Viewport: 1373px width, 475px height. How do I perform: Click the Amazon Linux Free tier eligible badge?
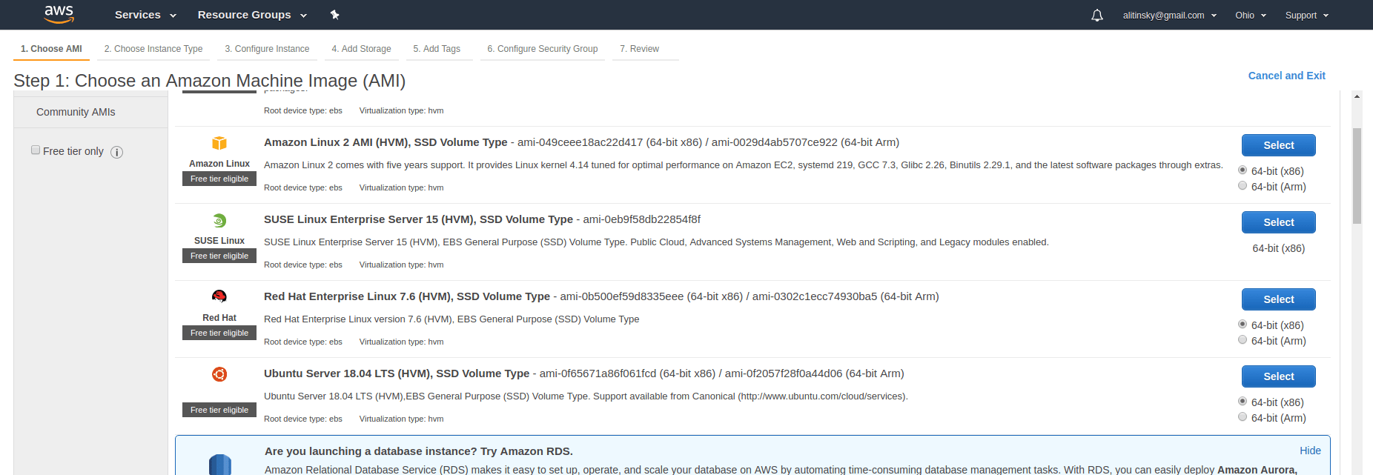219,179
